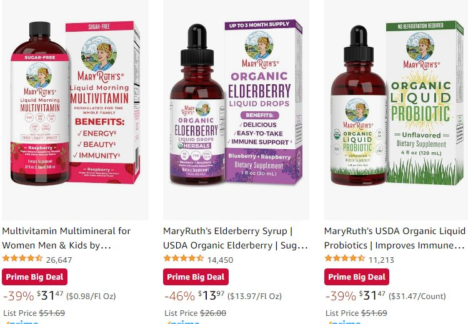This screenshot has height=324, width=468.
Task: Click Prime Big Deal badge under Elderberry Syrup
Action: [196, 277]
